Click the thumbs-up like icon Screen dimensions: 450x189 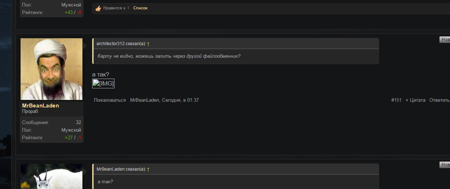[x=98, y=8]
